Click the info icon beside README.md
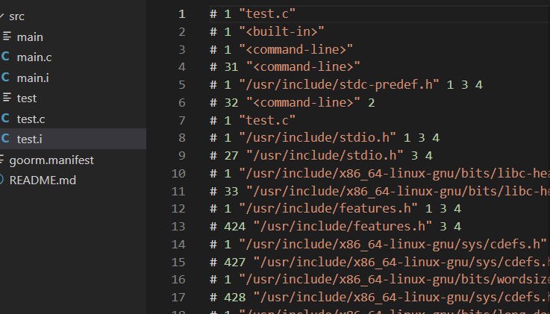 click(x=2, y=180)
